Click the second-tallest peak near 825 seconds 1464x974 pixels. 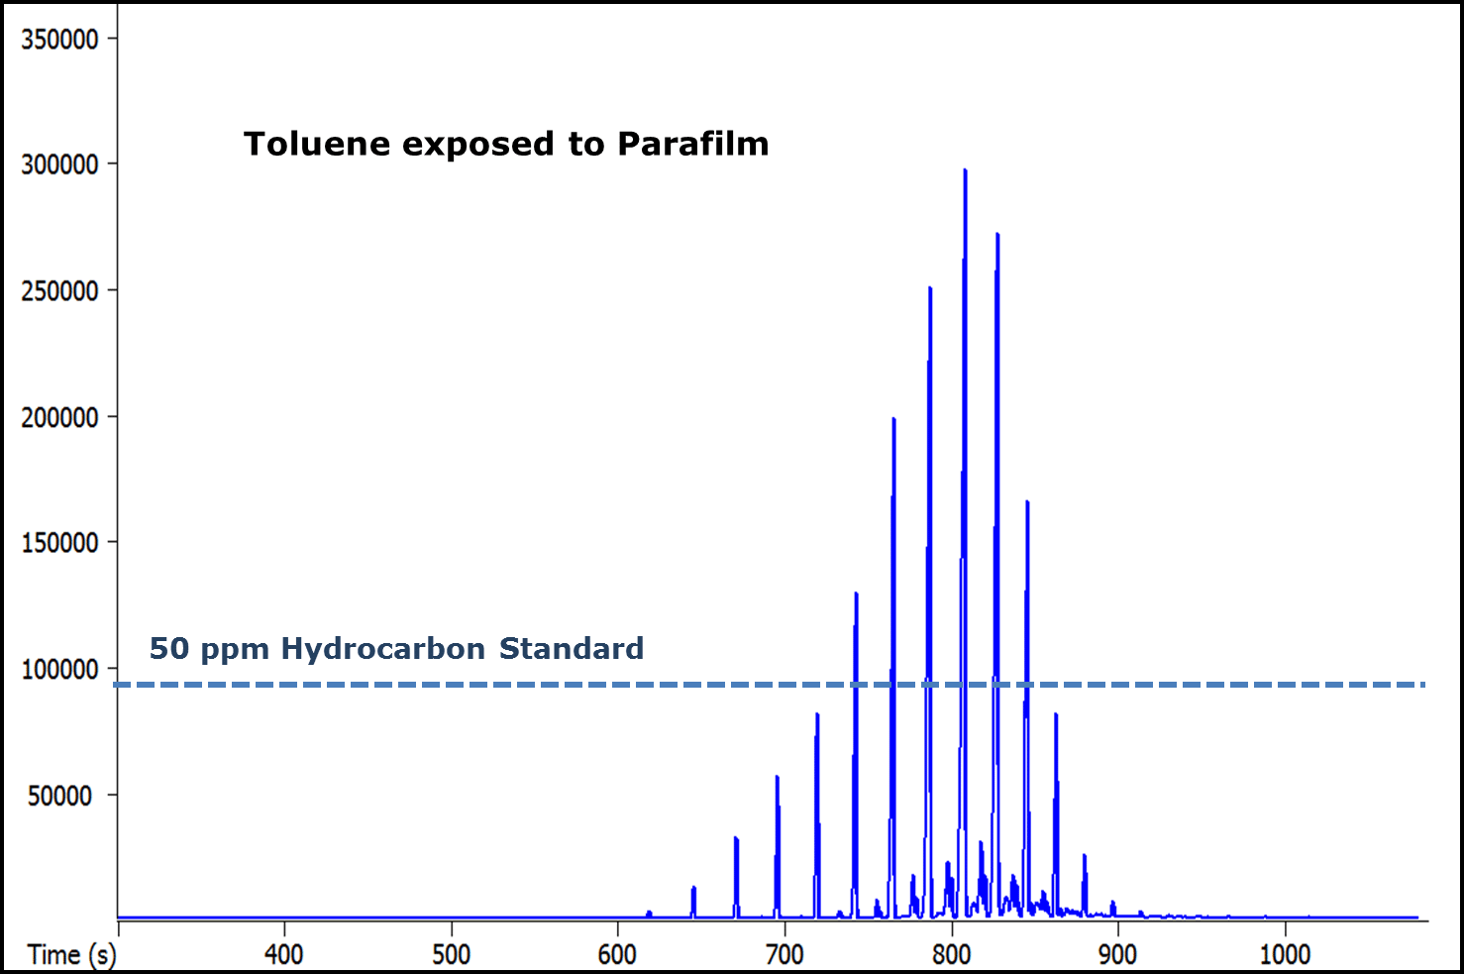(997, 347)
